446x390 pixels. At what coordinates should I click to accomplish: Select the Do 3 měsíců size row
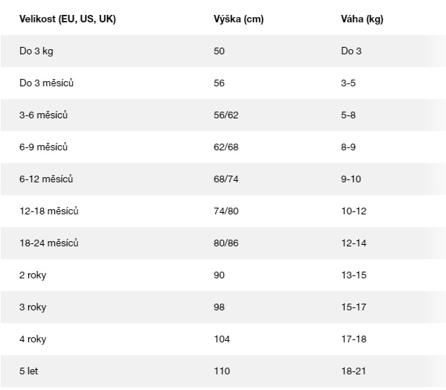click(223, 83)
